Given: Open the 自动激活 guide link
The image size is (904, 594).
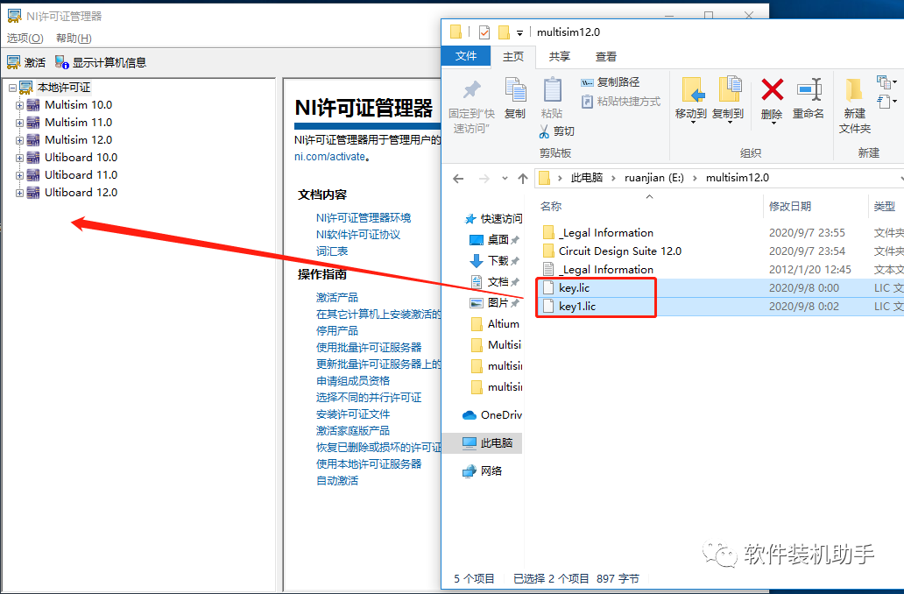Looking at the screenshot, I should tap(337, 480).
